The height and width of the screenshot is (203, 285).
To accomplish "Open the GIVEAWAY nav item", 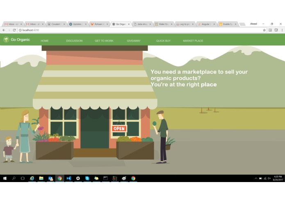I will click(x=134, y=41).
